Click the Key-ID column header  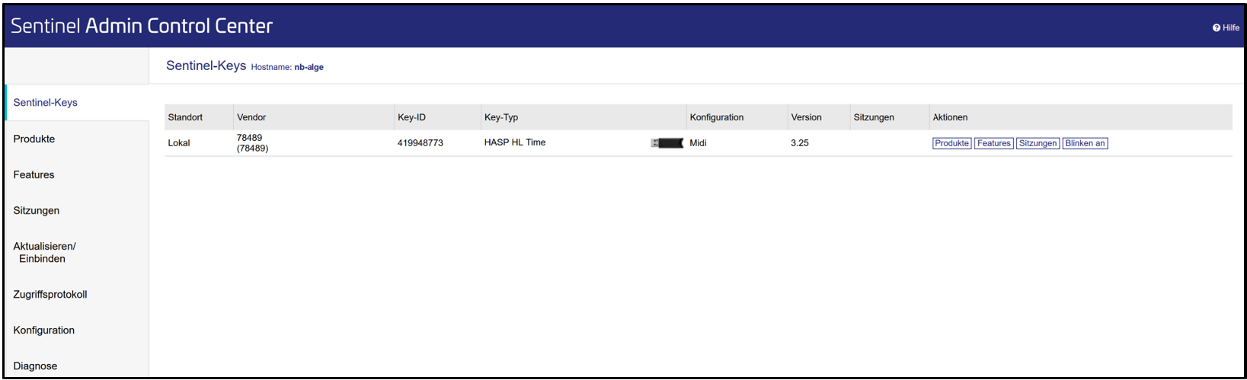tap(412, 117)
